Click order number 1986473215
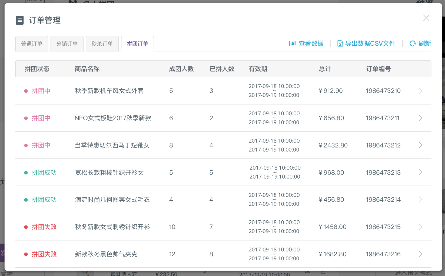 pos(383,227)
